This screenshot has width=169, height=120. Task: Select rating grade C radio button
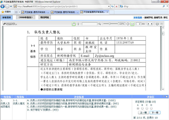(147, 108)
